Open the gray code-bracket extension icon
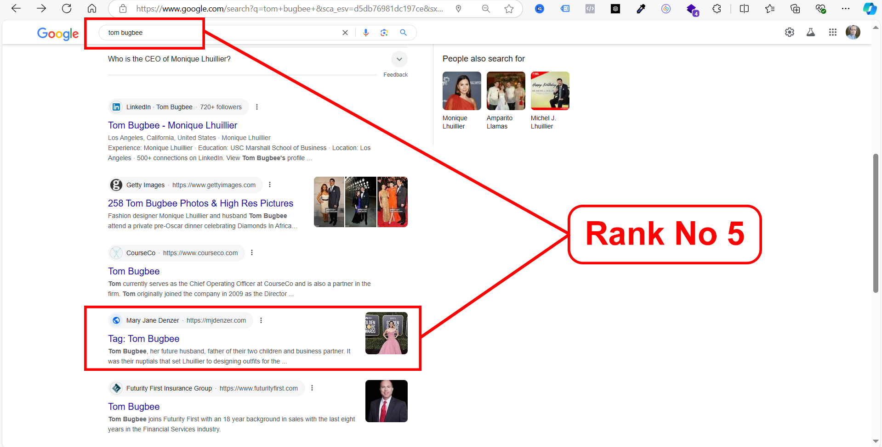Viewport: 882px width, 447px height. pos(590,9)
